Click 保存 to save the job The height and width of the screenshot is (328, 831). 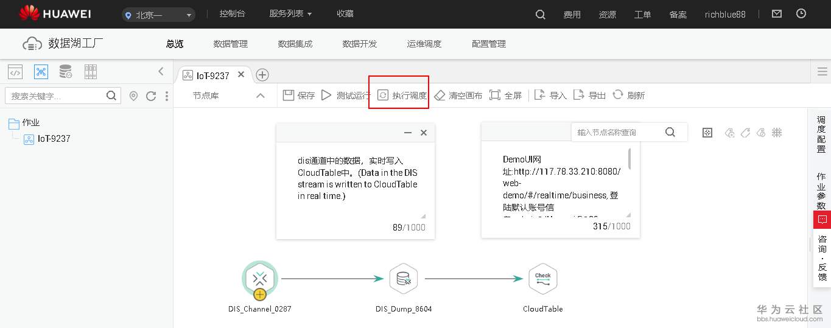(299, 96)
